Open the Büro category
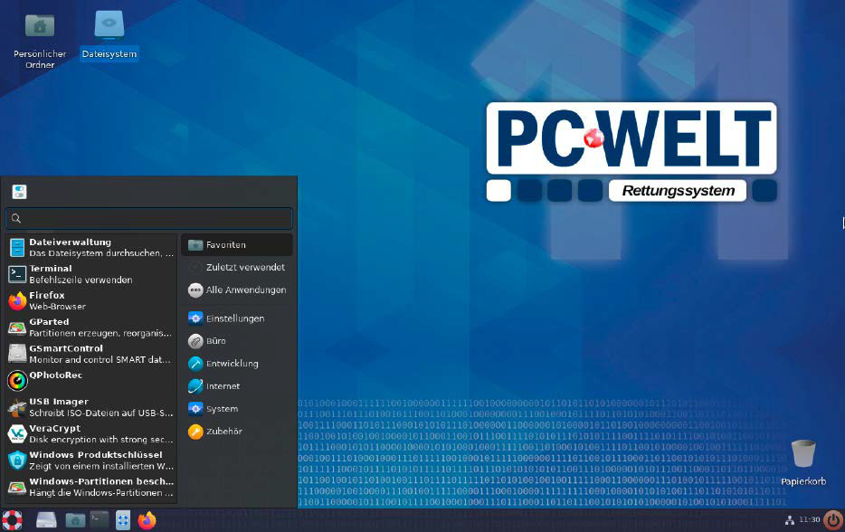The height and width of the screenshot is (532, 845). (237, 341)
